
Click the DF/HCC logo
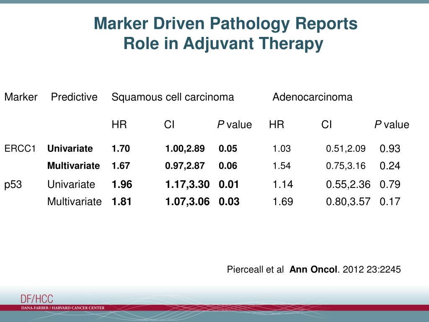point(37,299)
